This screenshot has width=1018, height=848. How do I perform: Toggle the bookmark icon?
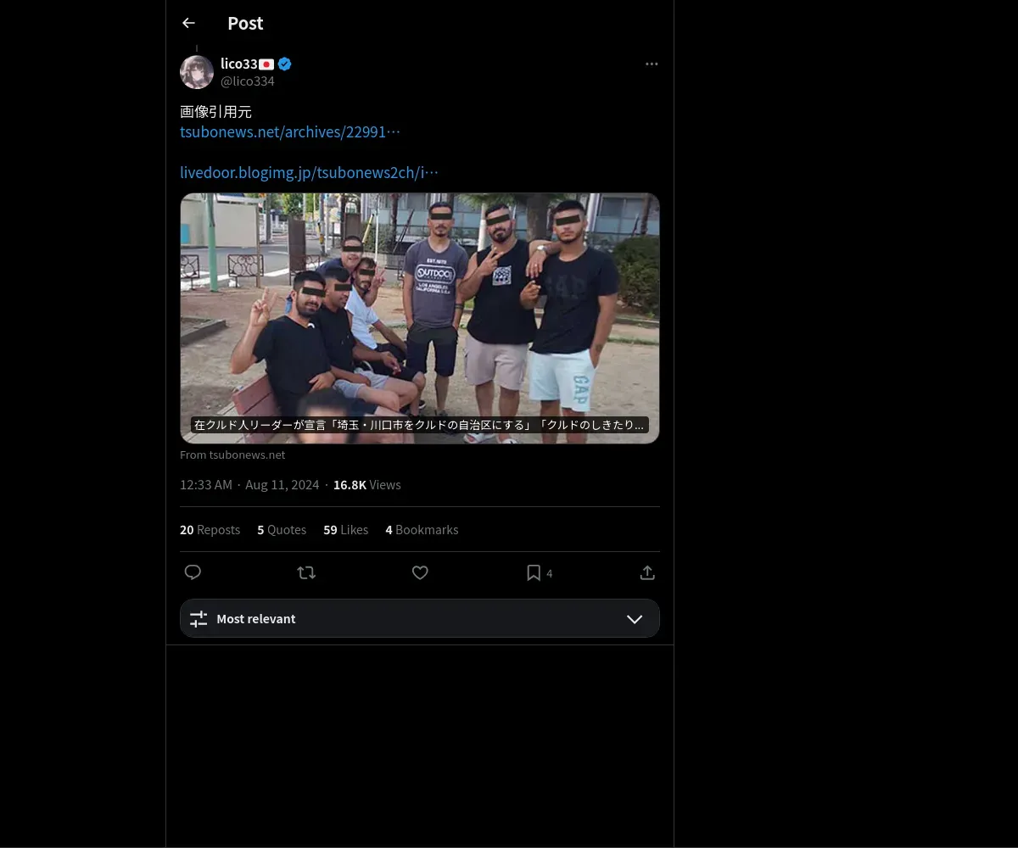[534, 572]
